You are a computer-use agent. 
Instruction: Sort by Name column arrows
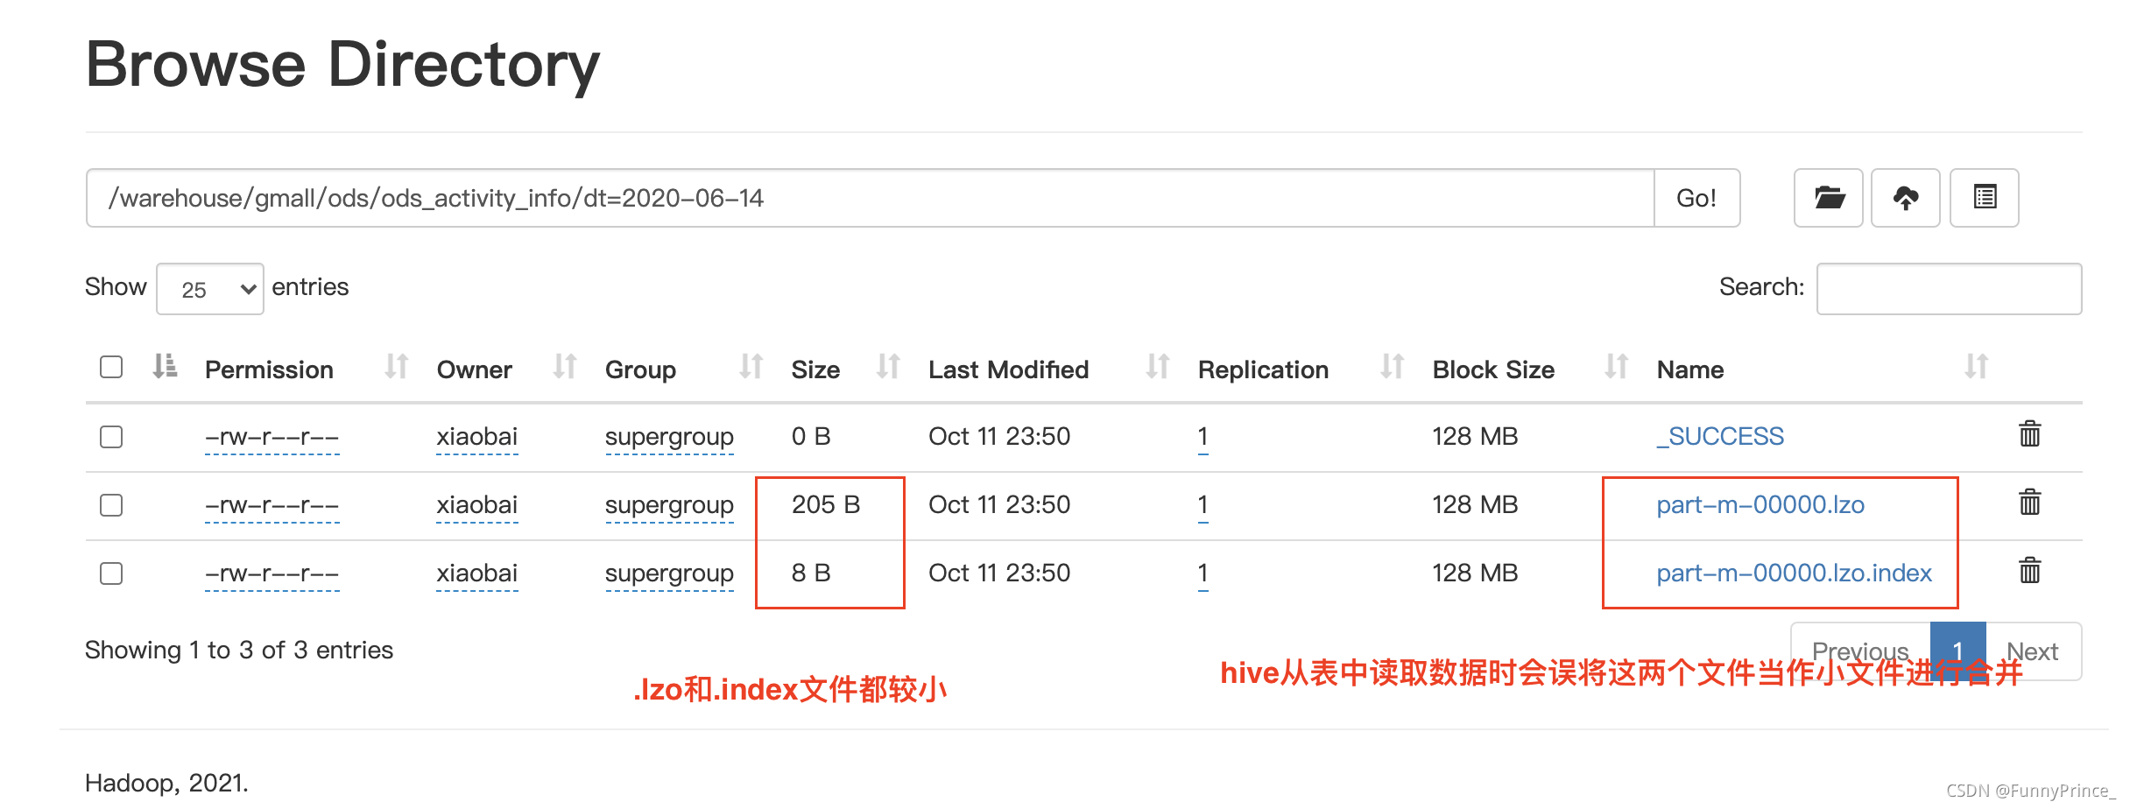pyautogui.click(x=1976, y=367)
